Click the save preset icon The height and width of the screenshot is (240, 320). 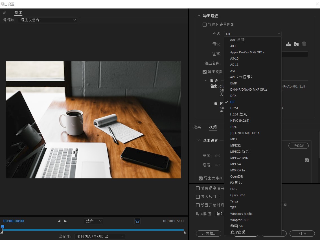coord(288,44)
